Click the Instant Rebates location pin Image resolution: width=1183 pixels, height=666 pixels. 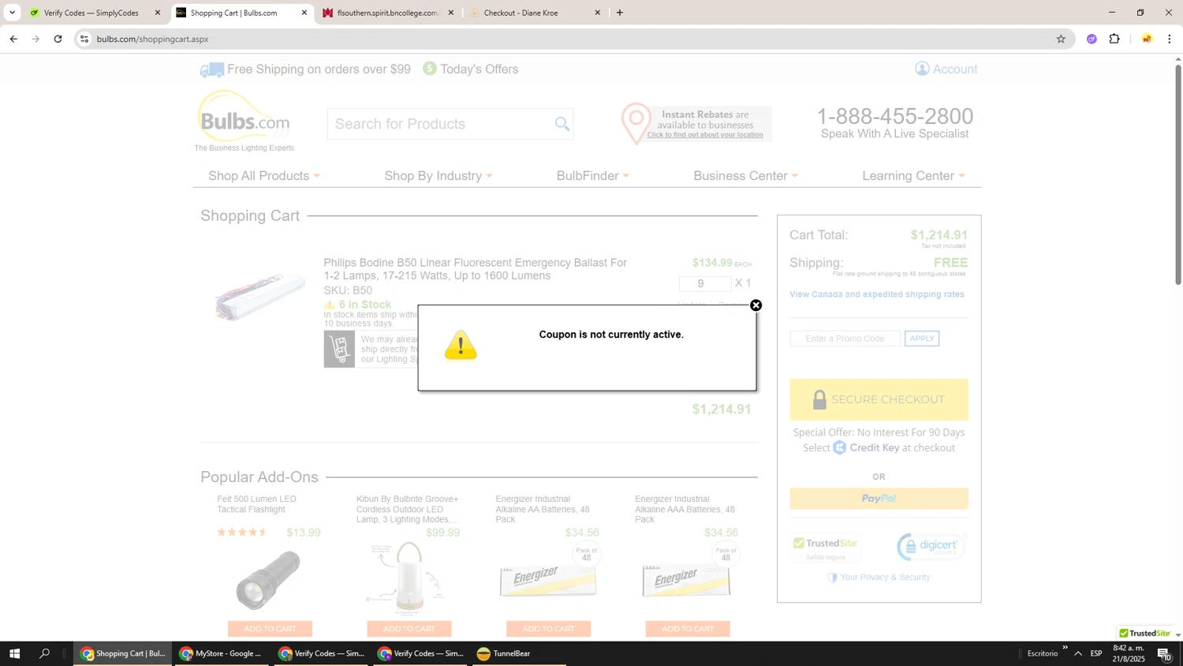(636, 123)
